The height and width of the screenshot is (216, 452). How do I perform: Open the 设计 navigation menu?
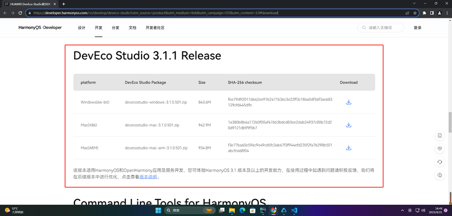82,28
